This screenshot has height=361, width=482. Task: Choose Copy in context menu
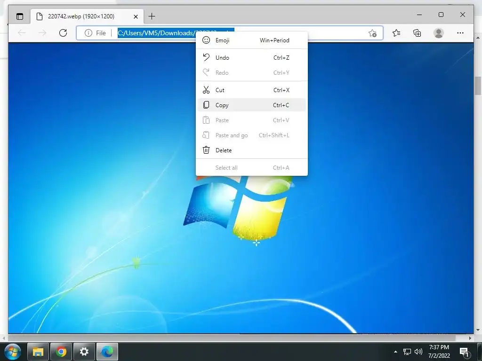pos(252,105)
